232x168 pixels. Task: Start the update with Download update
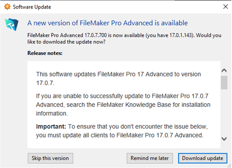[x=203, y=158]
